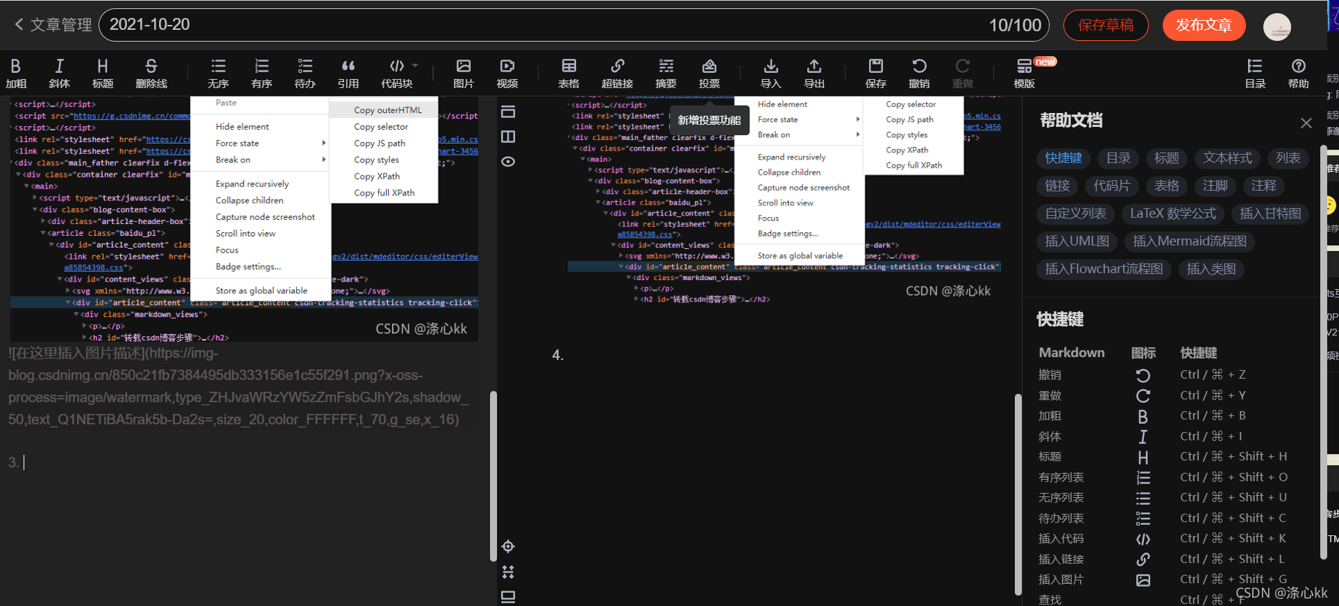
Task: Toggle scroll sync crosshair icon
Action: 508,546
